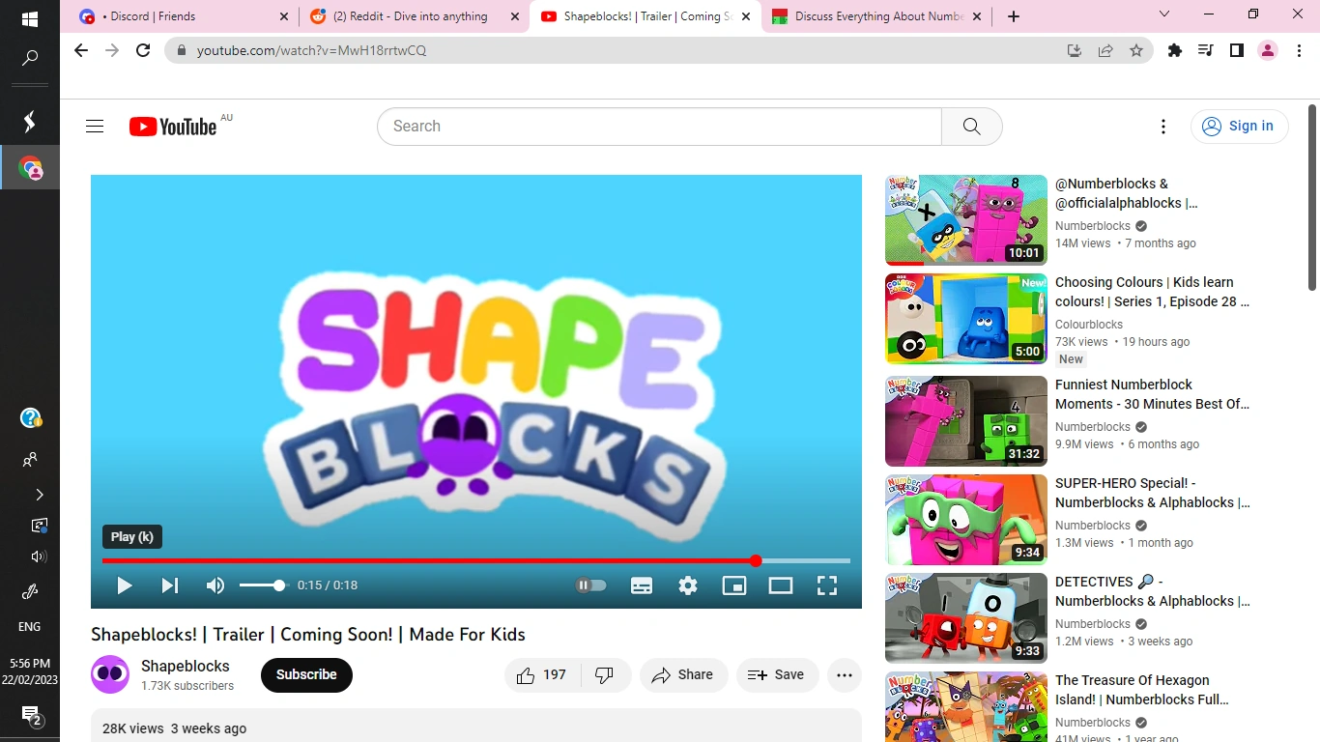Open the three-dot menu below the video
The width and height of the screenshot is (1320, 742).
pos(844,674)
